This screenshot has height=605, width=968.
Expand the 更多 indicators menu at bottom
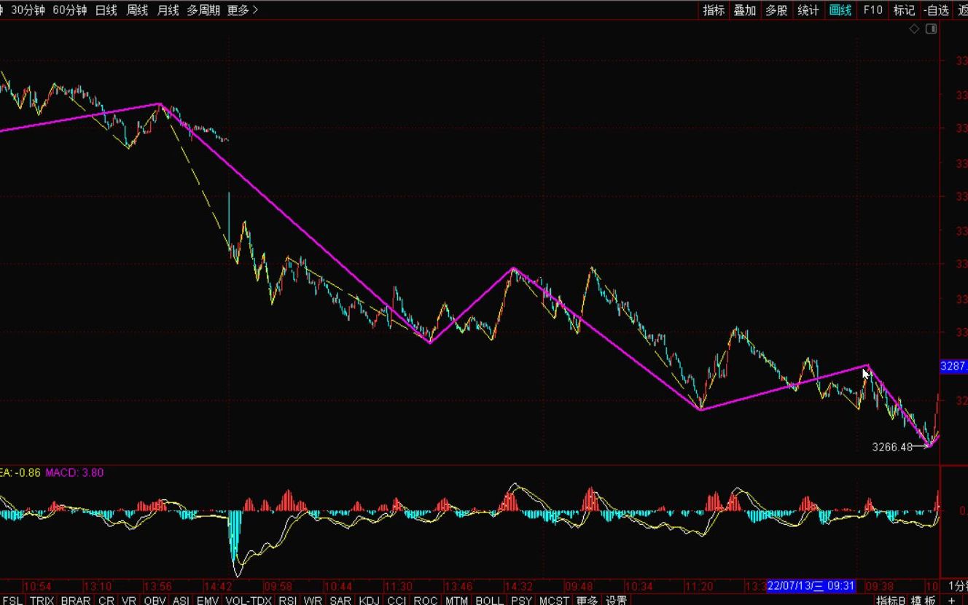coord(587,600)
